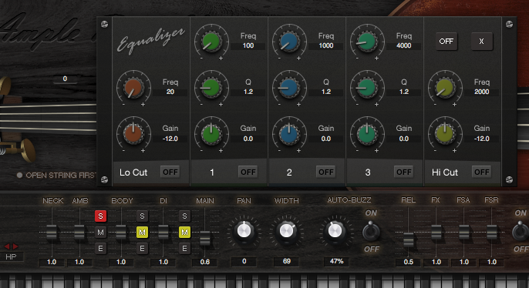Click band 1 green Gain knob

coord(211,133)
